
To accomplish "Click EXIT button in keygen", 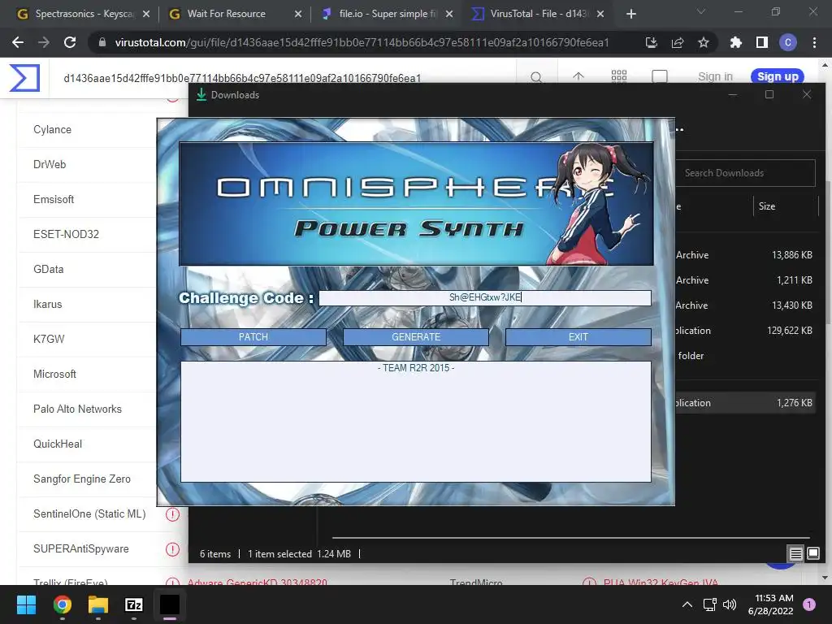I will click(578, 337).
